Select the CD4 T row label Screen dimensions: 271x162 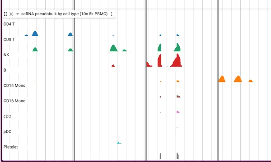click(9, 24)
